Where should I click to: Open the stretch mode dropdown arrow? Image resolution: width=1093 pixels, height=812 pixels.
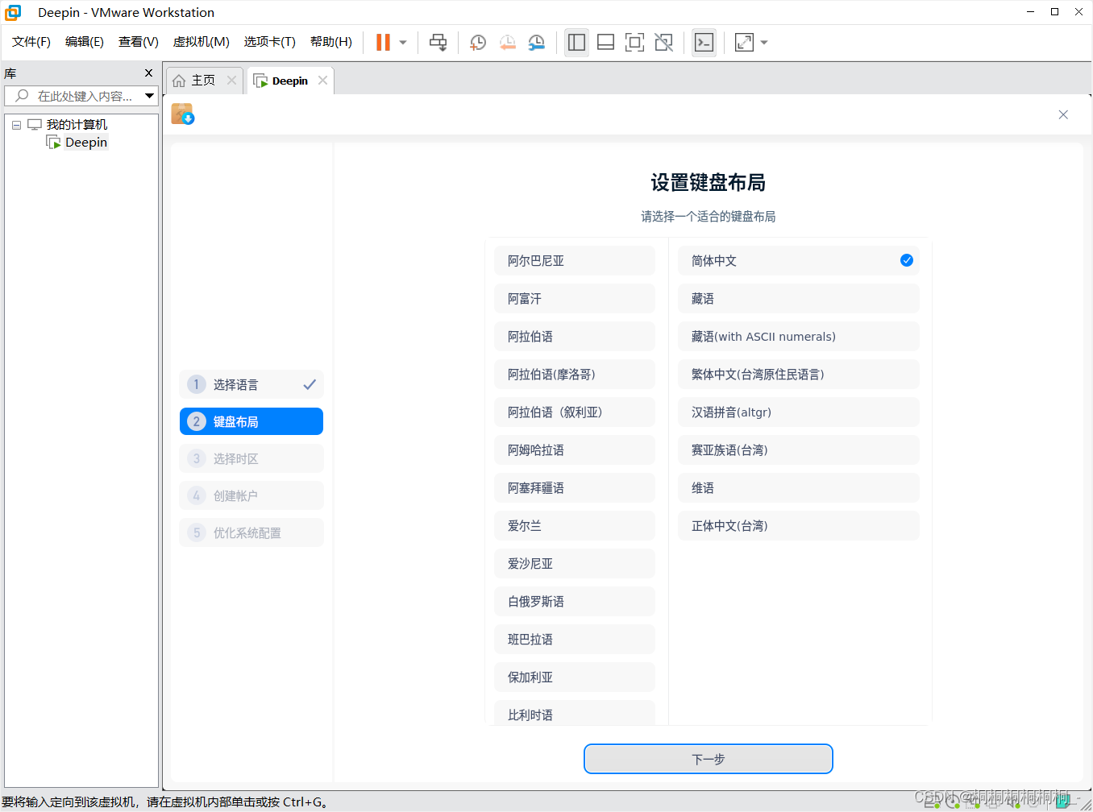[x=764, y=43]
